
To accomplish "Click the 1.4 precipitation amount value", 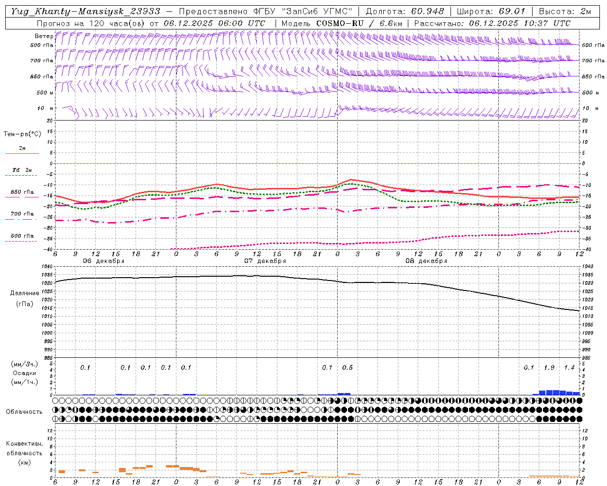I will tap(569, 368).
